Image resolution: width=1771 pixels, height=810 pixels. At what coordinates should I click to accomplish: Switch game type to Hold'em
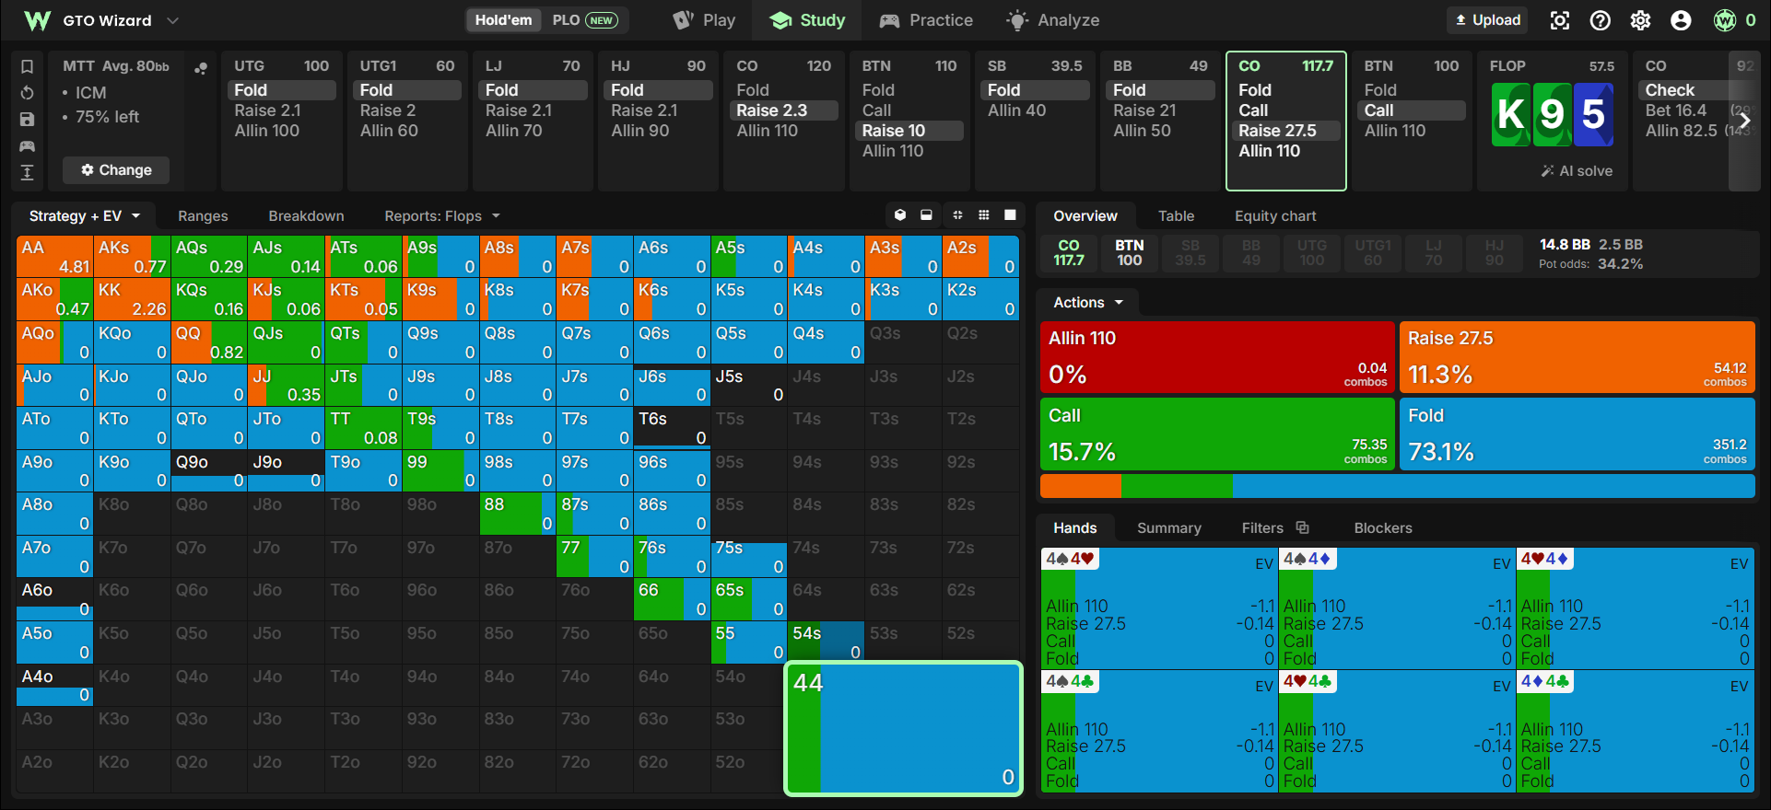[503, 20]
